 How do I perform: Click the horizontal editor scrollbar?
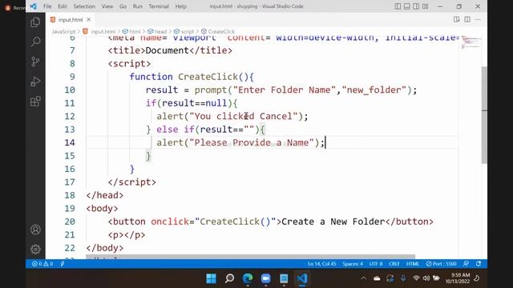coord(250,257)
